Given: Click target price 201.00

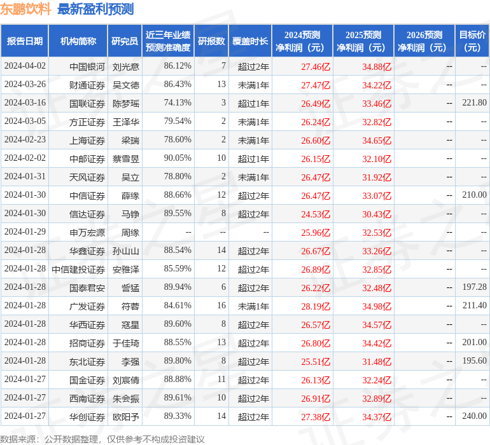Looking at the screenshot, I should (474, 342).
